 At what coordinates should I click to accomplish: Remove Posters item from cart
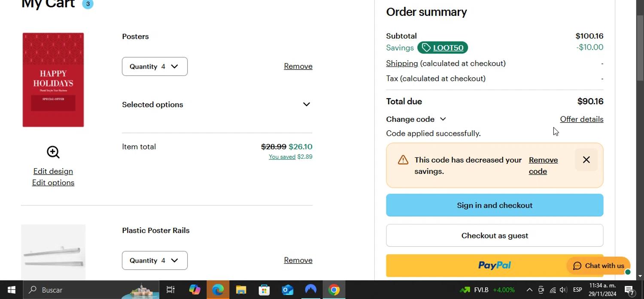pyautogui.click(x=298, y=66)
